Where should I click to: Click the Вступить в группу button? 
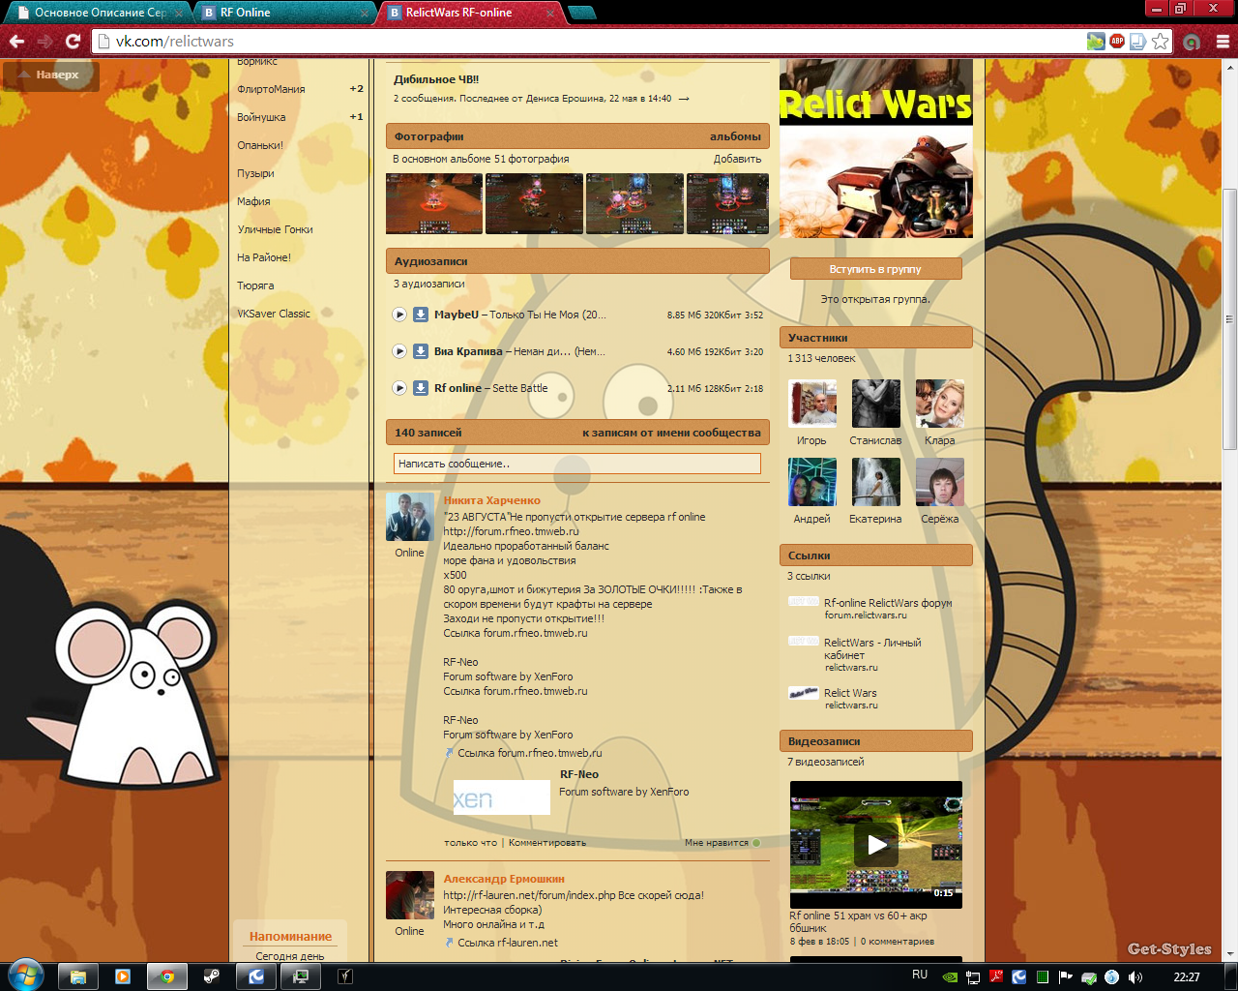tap(875, 269)
